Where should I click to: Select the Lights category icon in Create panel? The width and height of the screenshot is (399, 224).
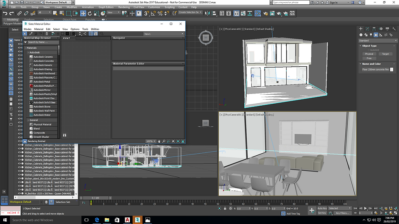[x=371, y=35]
